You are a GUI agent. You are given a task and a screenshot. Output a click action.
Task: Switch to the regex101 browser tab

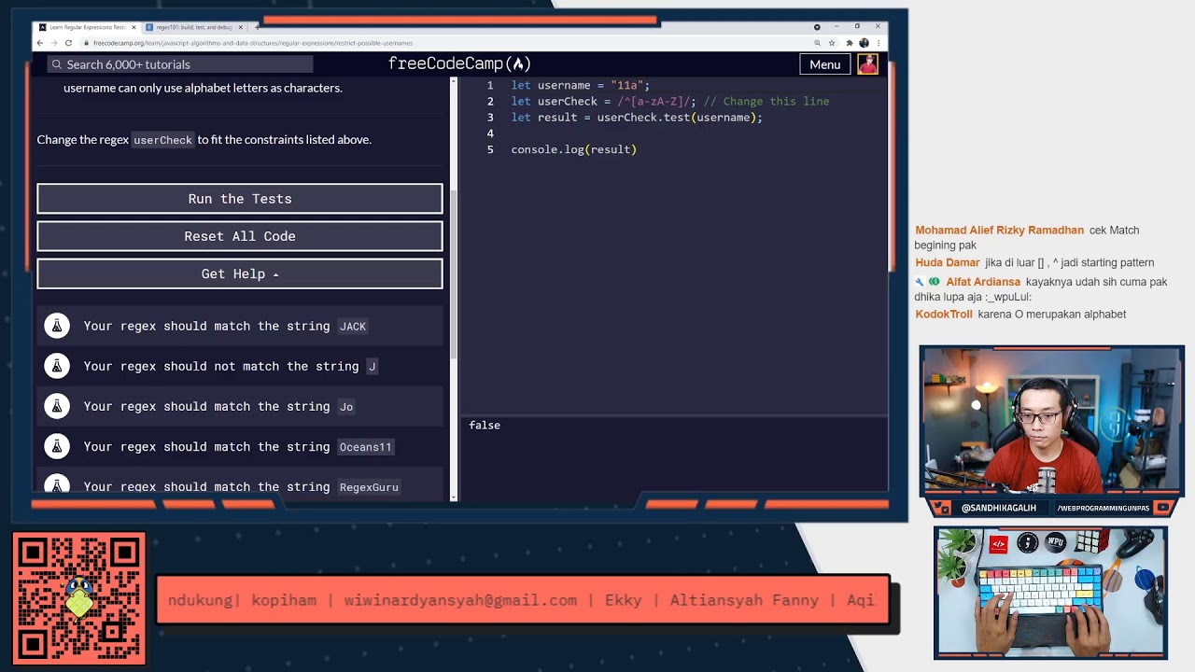(x=194, y=27)
